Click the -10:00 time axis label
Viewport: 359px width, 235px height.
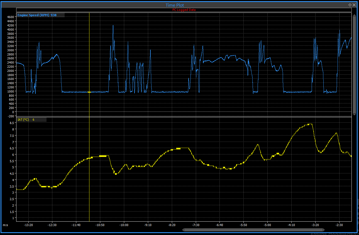point(124,225)
